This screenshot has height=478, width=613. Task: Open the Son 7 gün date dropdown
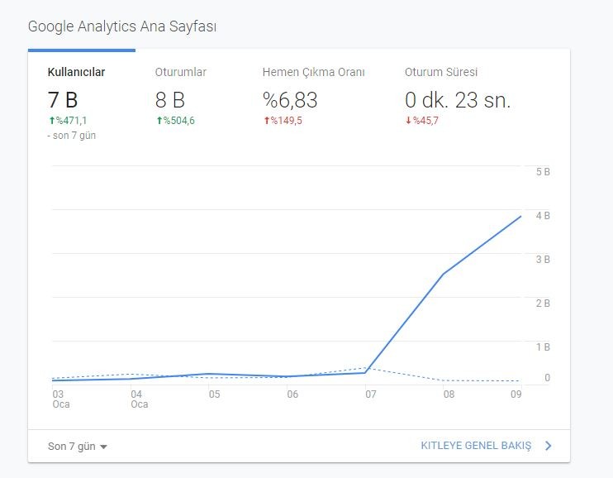point(78,447)
